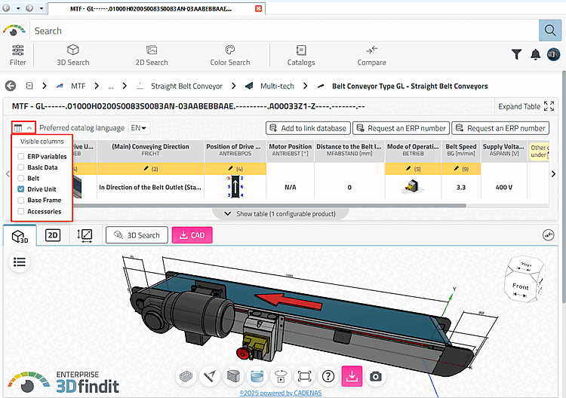Click pink CAD download button
This screenshot has width=566, height=398.
pyautogui.click(x=192, y=235)
